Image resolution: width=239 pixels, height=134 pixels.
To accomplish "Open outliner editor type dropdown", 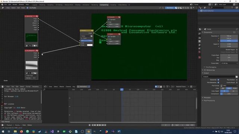I will tap(201, 7).
